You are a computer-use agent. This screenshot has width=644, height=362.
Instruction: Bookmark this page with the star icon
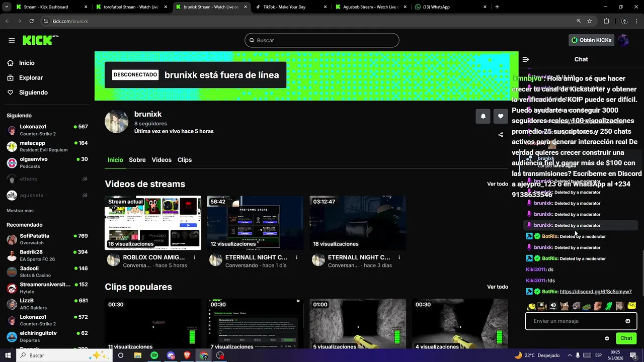pos(590,21)
